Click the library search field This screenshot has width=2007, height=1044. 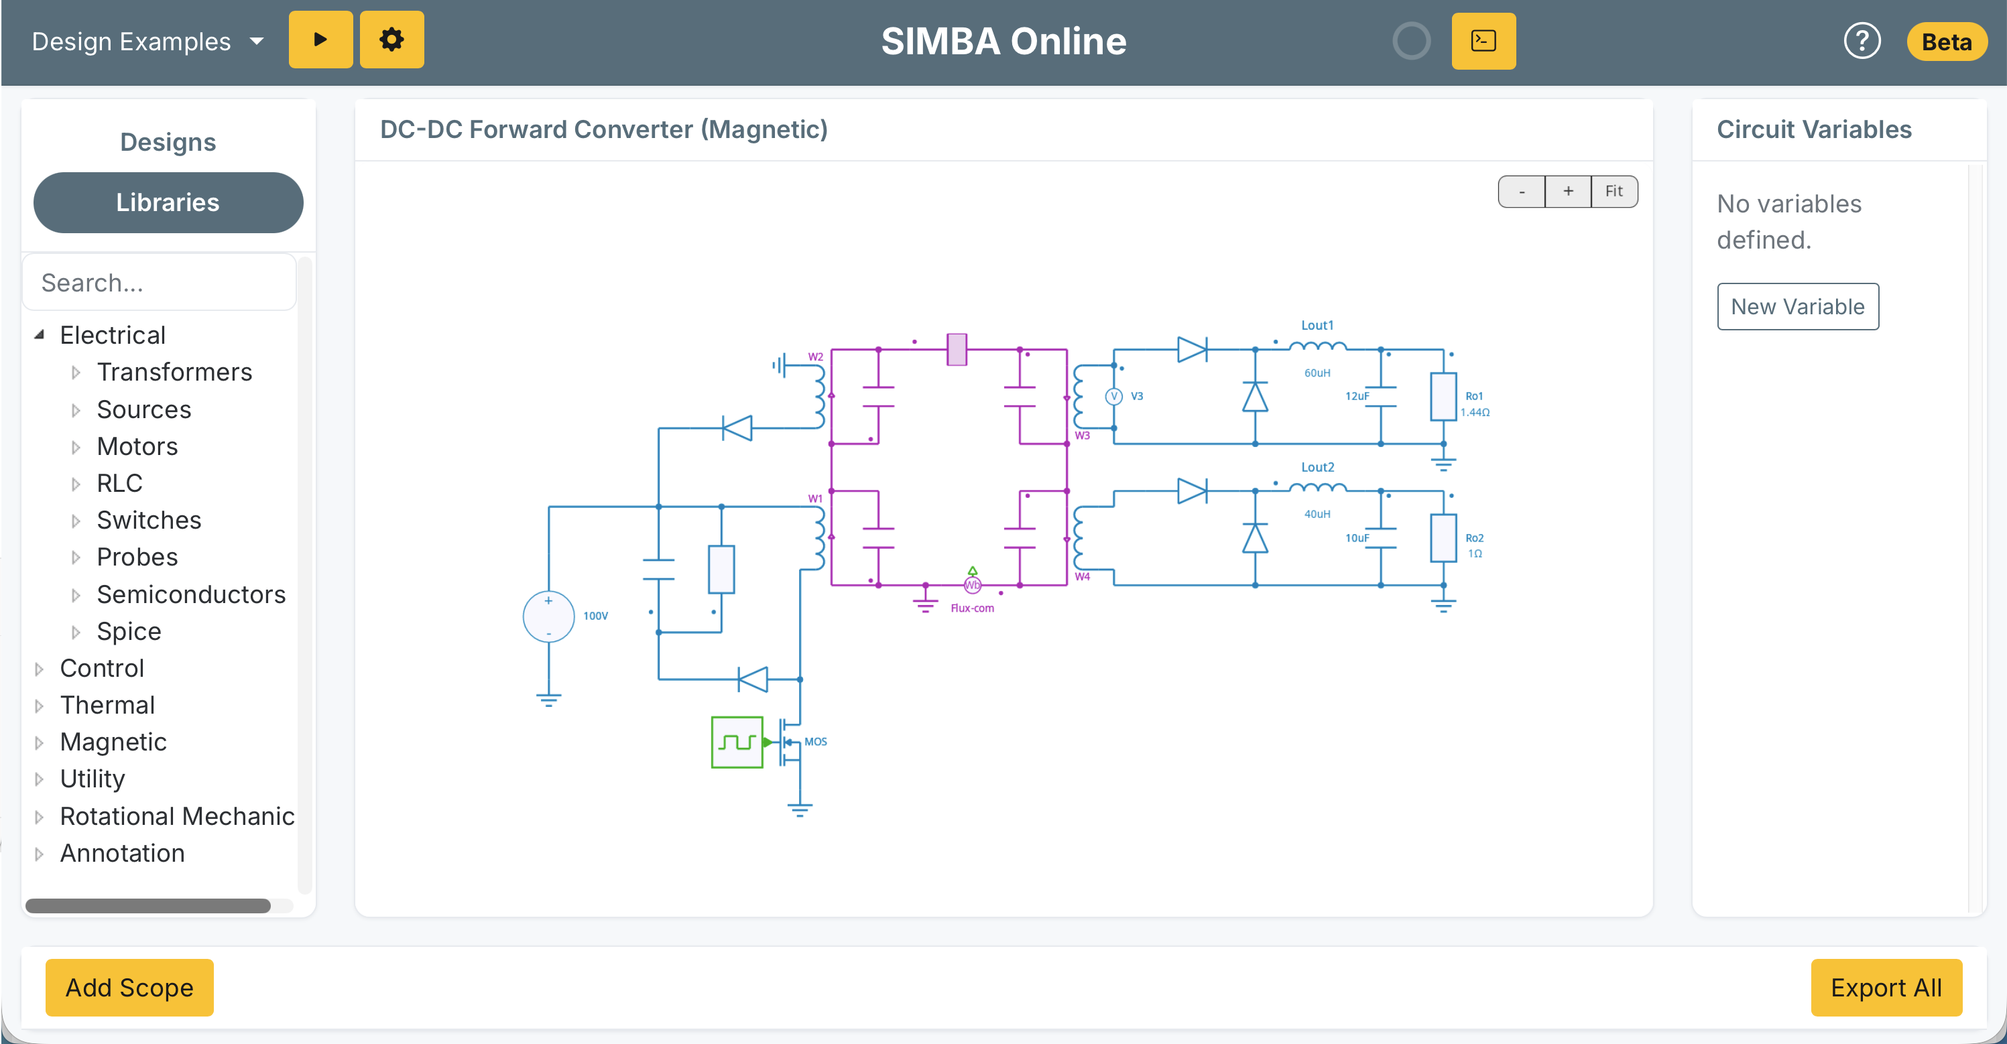[x=159, y=282]
